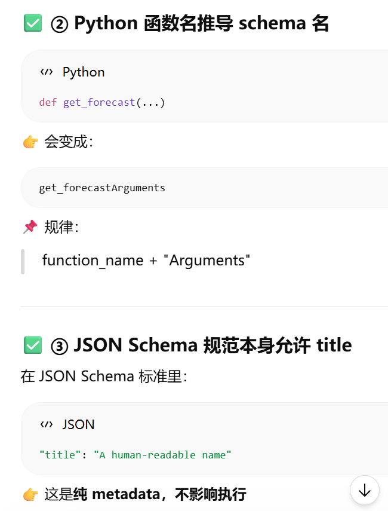
Task: Click the pointing hand emoji before 这是纯 metadata
Action: [30, 494]
